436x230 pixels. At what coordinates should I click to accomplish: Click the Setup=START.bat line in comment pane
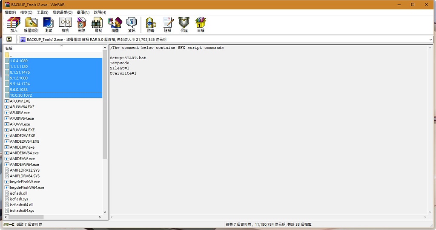click(128, 58)
